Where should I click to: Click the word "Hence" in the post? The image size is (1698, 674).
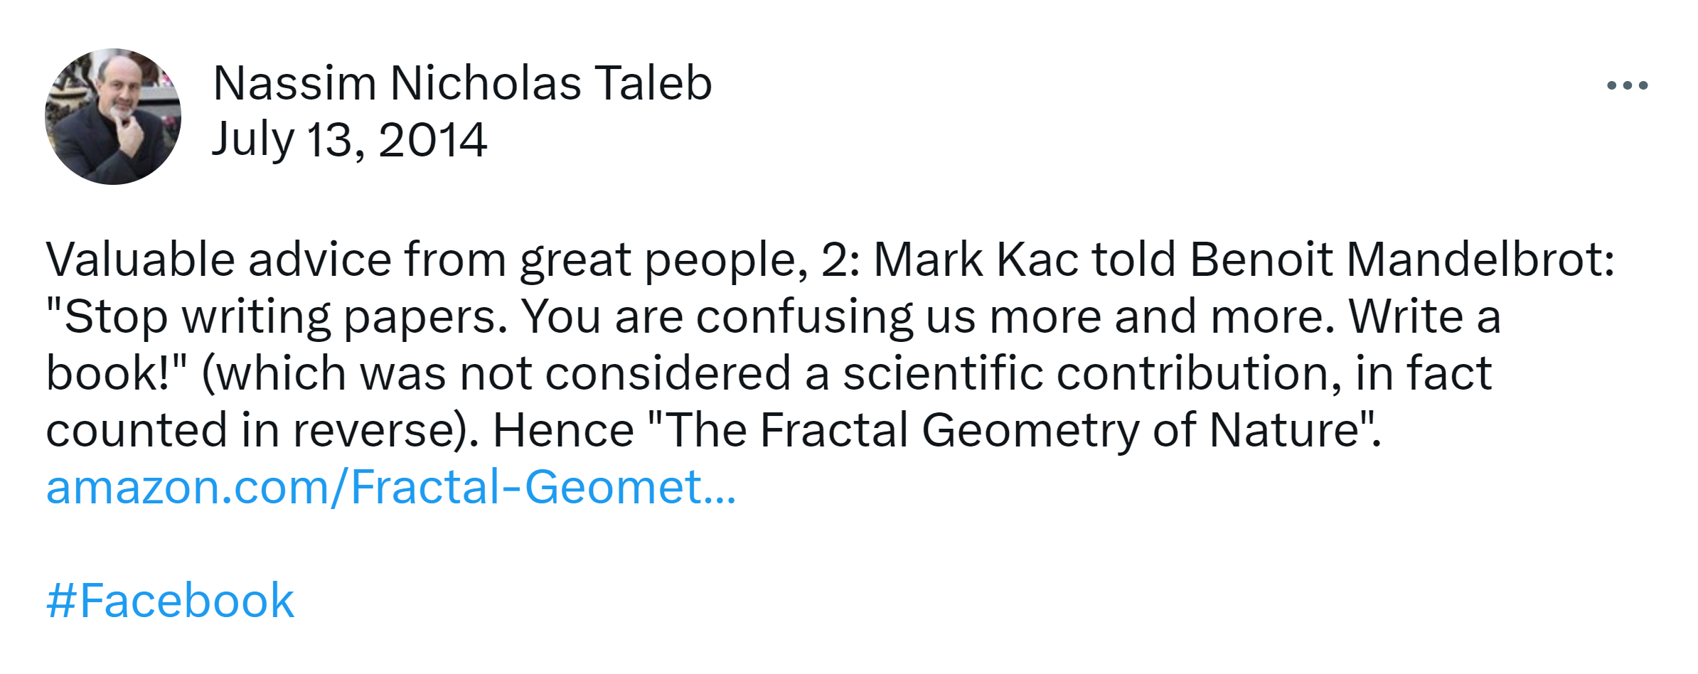563,431
